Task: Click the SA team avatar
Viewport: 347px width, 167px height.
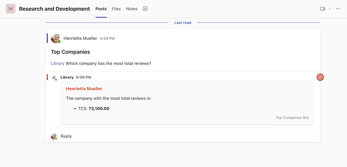Action: (10, 9)
